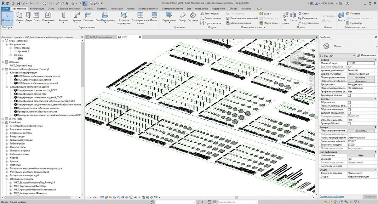The width and height of the screenshot is (378, 204).
Task: Check the Границы 3D вида checkbox
Action: 349,124
